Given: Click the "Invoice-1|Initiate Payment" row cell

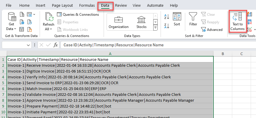Looking at the screenshot, I should tap(110, 112).
